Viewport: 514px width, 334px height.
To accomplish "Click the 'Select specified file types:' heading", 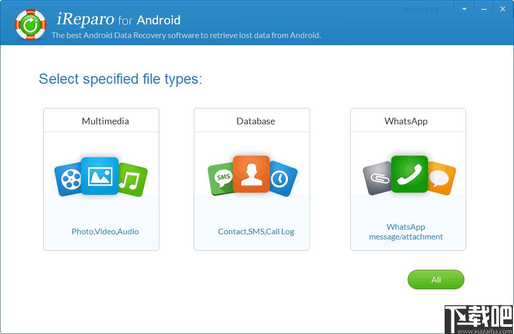I will click(121, 79).
